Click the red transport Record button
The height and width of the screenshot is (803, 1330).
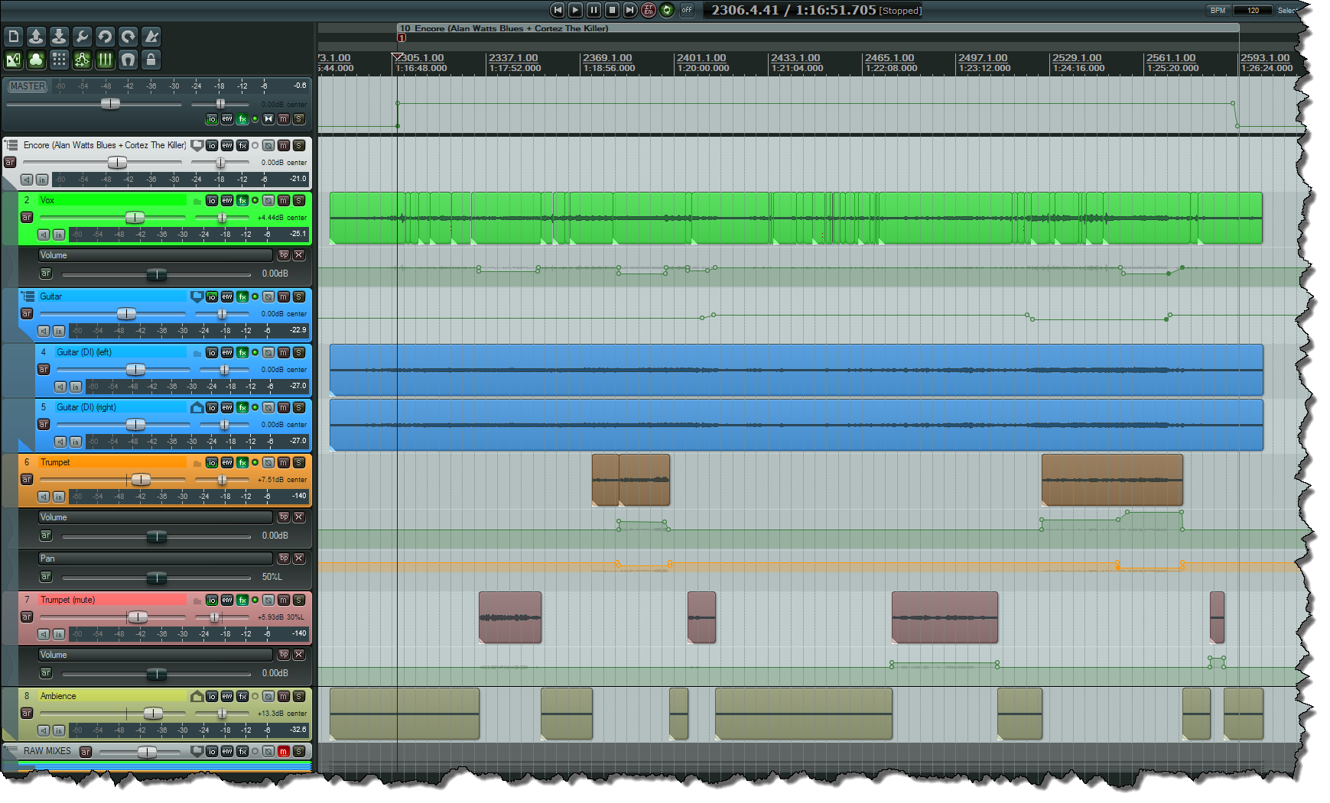click(649, 10)
